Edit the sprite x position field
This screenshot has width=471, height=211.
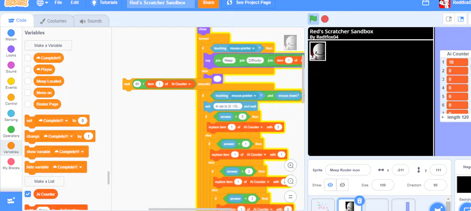tap(399, 170)
